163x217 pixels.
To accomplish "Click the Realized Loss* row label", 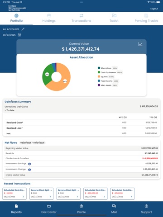I will click(x=14, y=128).
